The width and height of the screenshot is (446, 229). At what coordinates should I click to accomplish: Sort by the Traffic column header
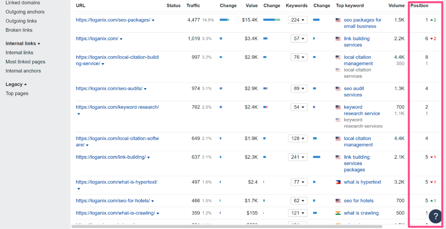(193, 6)
